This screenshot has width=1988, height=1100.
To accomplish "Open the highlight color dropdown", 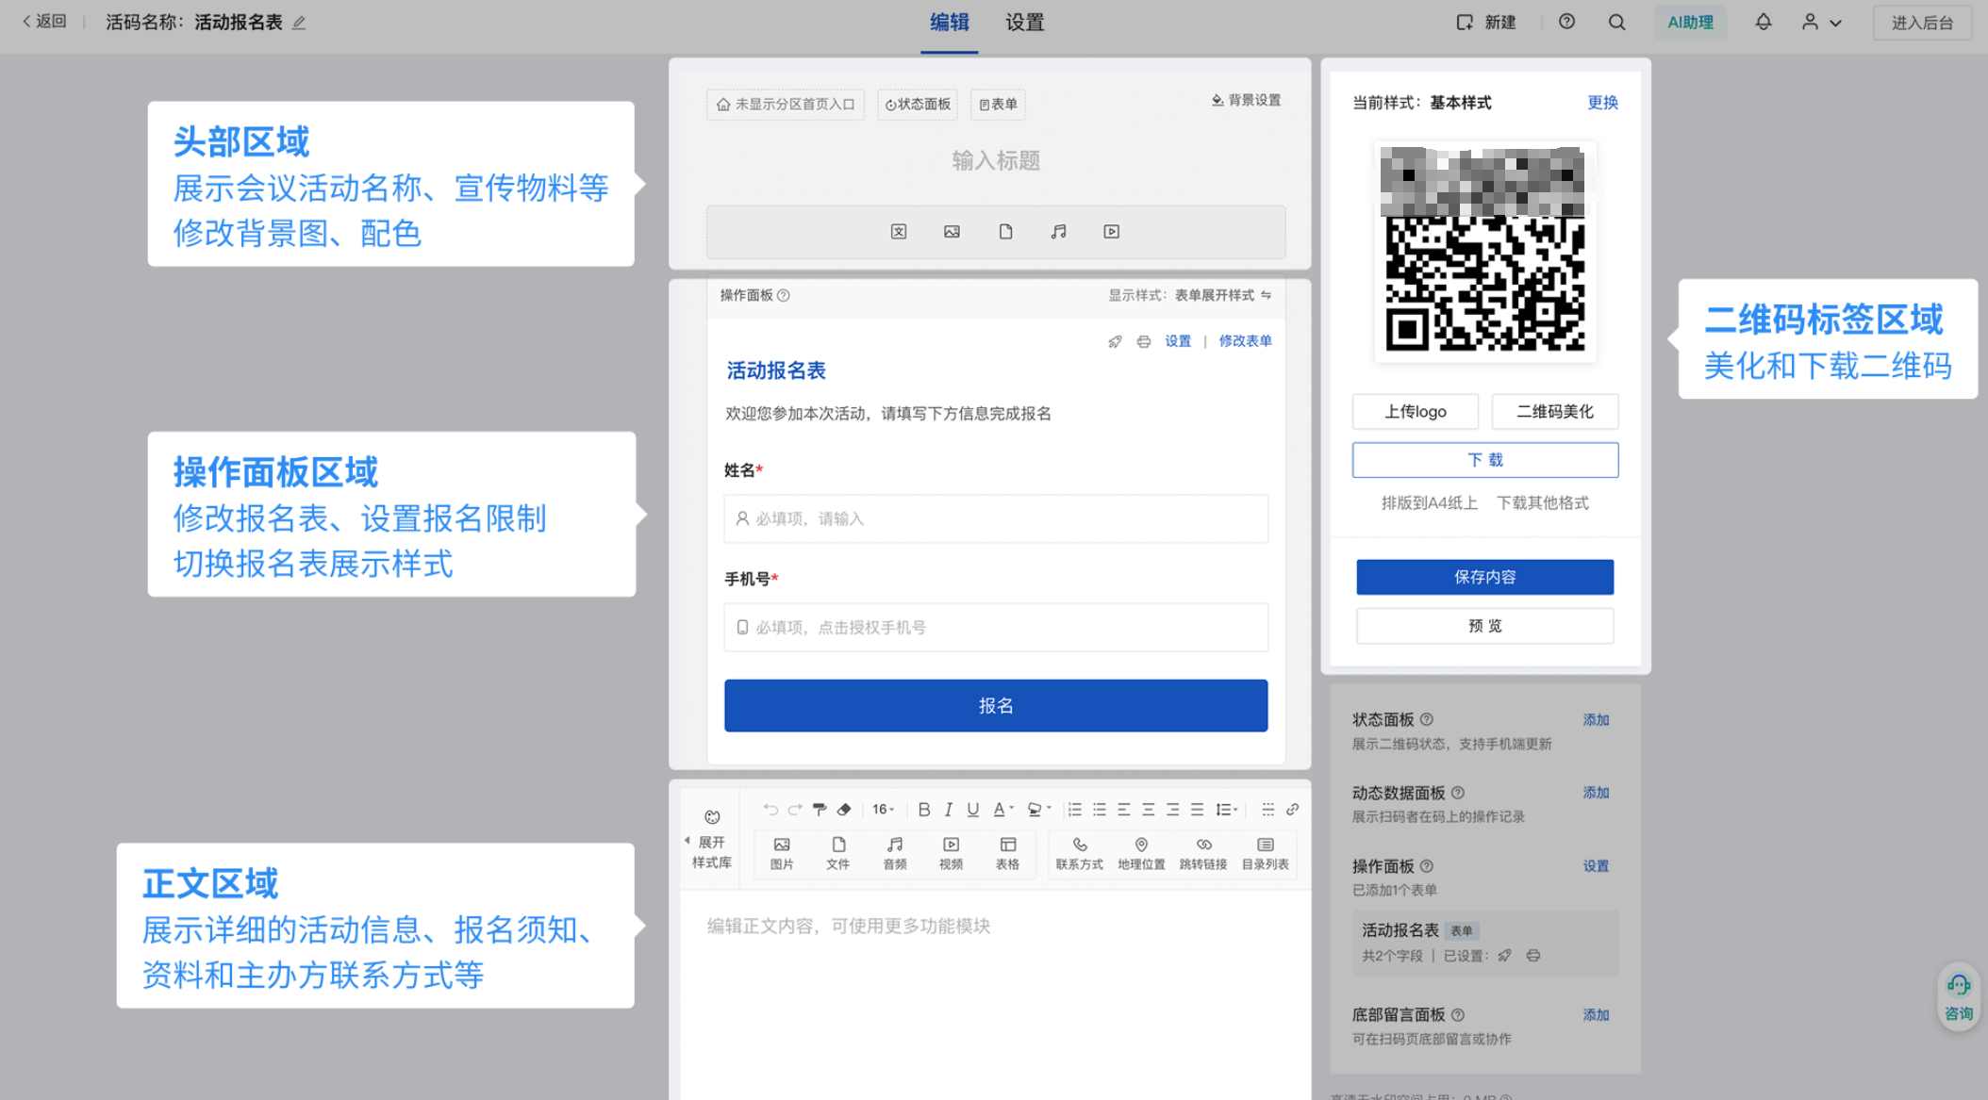I will (1039, 810).
